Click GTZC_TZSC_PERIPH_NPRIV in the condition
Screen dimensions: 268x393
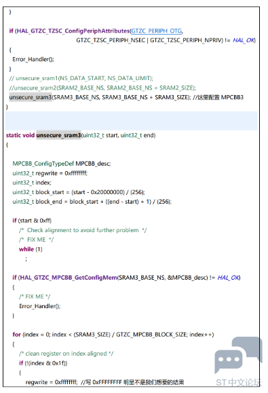click(x=187, y=40)
